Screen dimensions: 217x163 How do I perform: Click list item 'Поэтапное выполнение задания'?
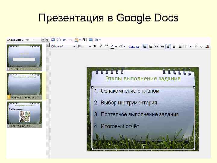tap(140, 114)
